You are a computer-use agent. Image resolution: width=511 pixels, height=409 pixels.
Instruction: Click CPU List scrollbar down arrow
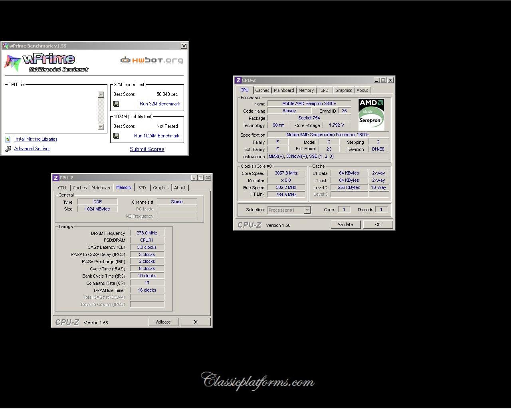click(101, 127)
